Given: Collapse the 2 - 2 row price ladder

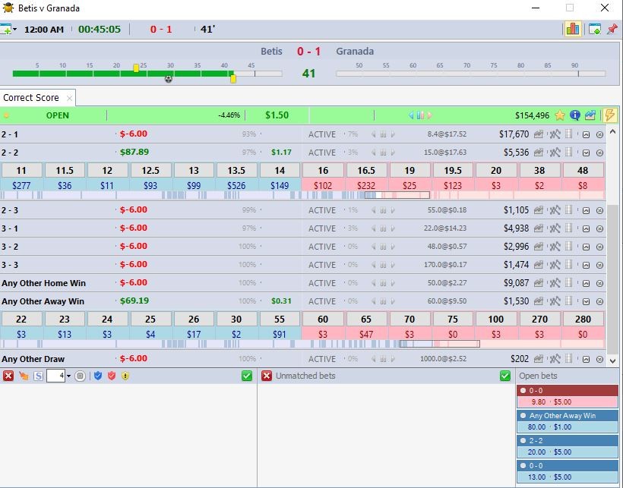Looking at the screenshot, I should pos(586,153).
